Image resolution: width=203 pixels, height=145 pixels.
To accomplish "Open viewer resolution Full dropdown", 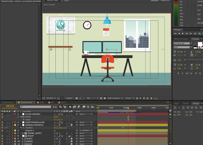I will [93, 98].
